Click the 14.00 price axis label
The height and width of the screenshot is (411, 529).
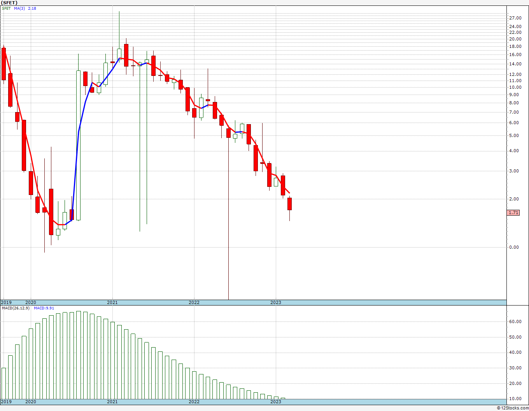pos(515,64)
